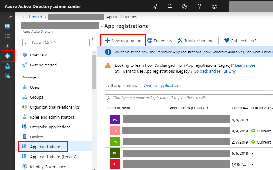
Task: Follow the Learn more link
Action: click(245, 65)
